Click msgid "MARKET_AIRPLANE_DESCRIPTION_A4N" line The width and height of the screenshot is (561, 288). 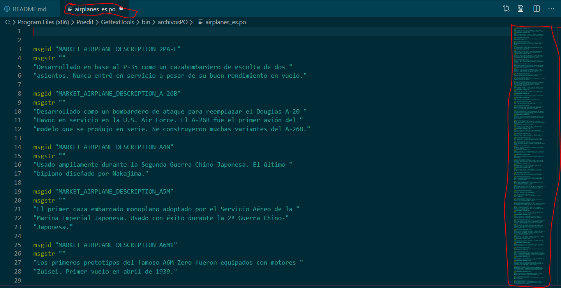pyautogui.click(x=103, y=147)
